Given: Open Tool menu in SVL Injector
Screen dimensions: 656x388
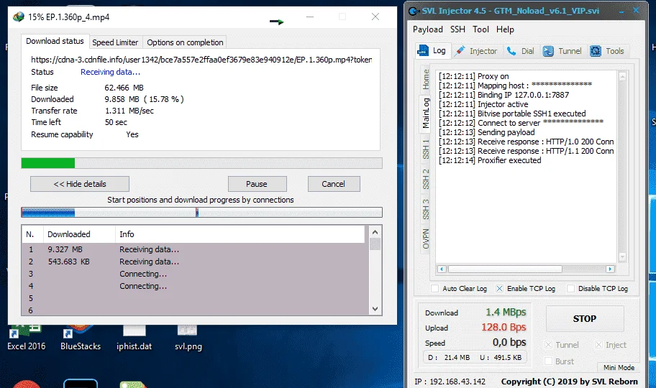Looking at the screenshot, I should point(480,29).
